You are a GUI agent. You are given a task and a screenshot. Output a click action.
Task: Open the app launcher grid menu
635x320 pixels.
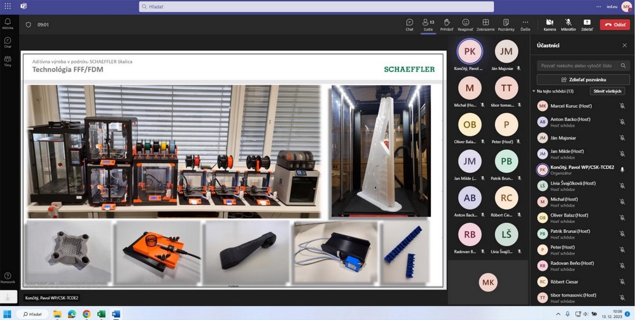(7, 6)
